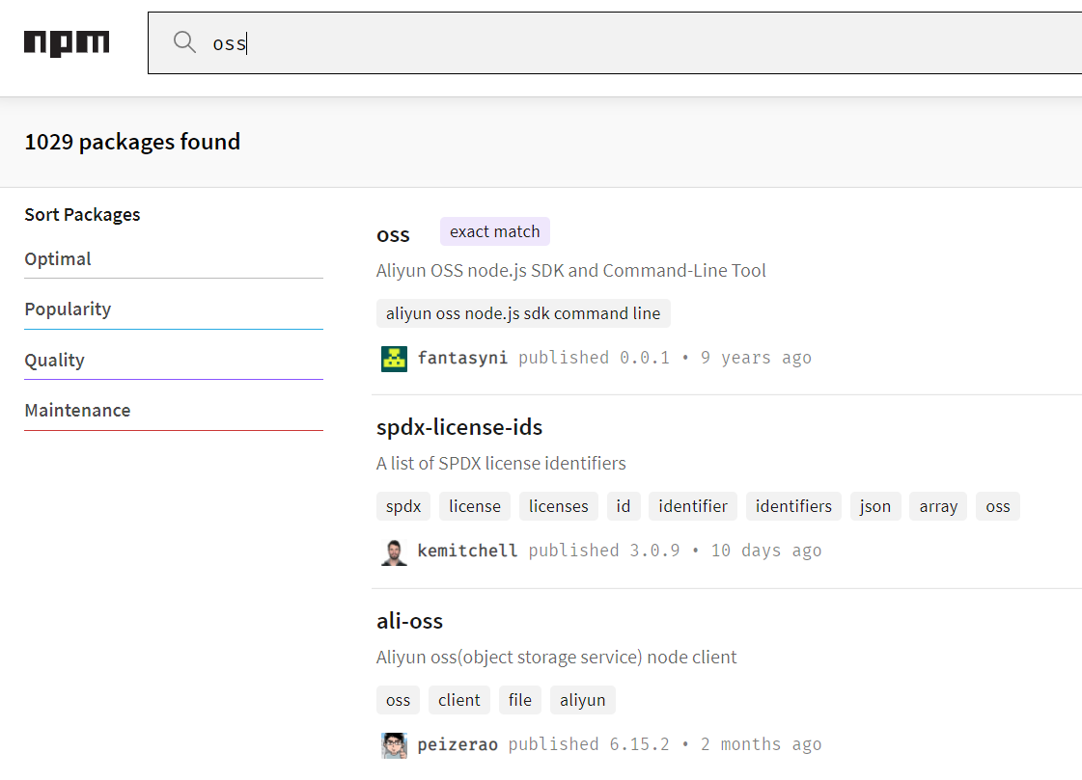Open peizerao publisher profile

point(458,744)
